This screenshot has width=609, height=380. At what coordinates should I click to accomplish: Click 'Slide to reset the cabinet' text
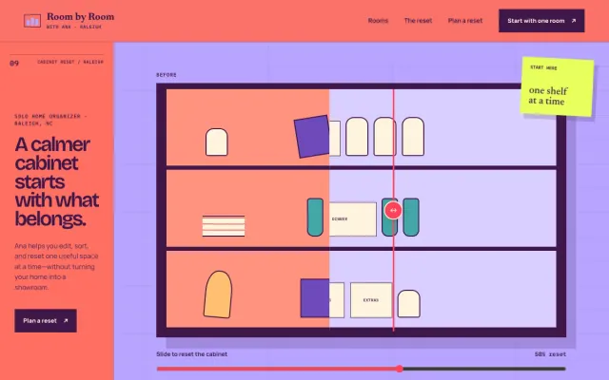191,354
